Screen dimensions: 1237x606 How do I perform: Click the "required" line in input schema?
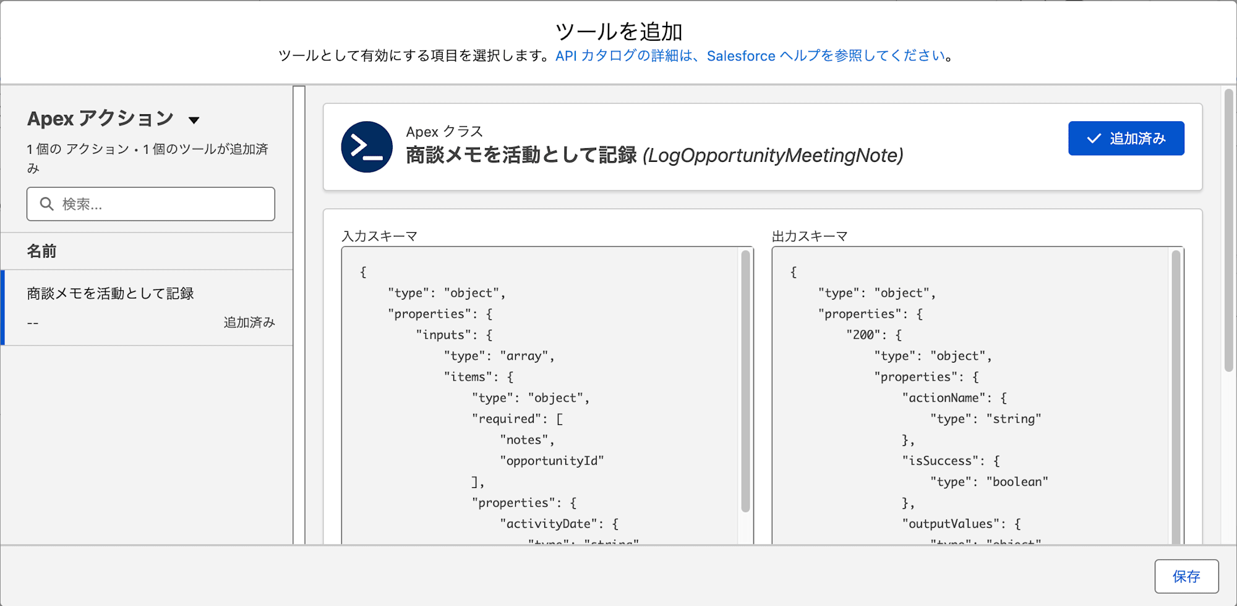pyautogui.click(x=518, y=419)
